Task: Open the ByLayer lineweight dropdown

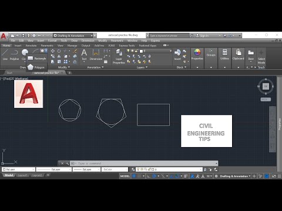Action: (87, 169)
